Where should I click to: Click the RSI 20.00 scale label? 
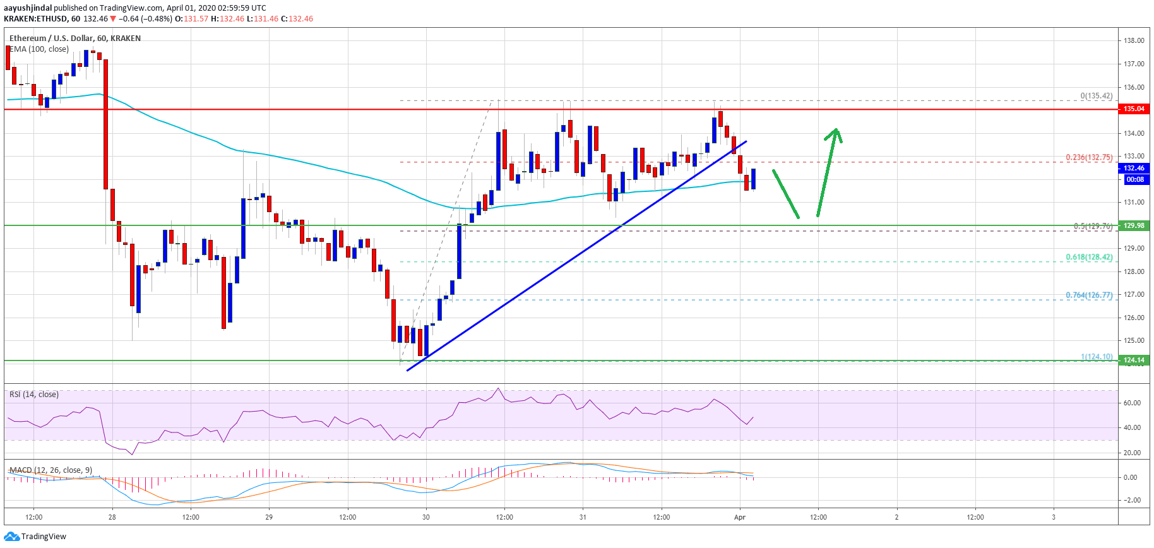click(x=1132, y=453)
